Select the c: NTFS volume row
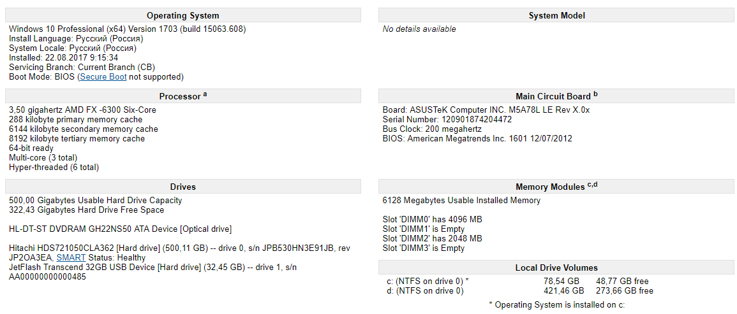Image resolution: width=737 pixels, height=314 pixels. pyautogui.click(x=518, y=282)
